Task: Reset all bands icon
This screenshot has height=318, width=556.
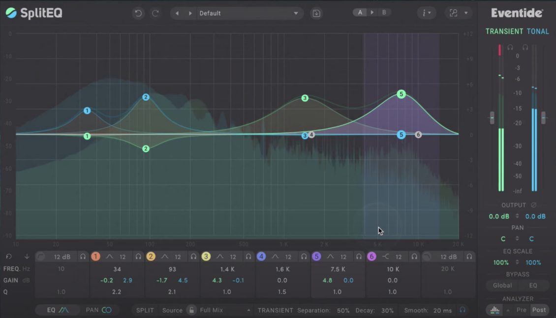Action: point(9,257)
